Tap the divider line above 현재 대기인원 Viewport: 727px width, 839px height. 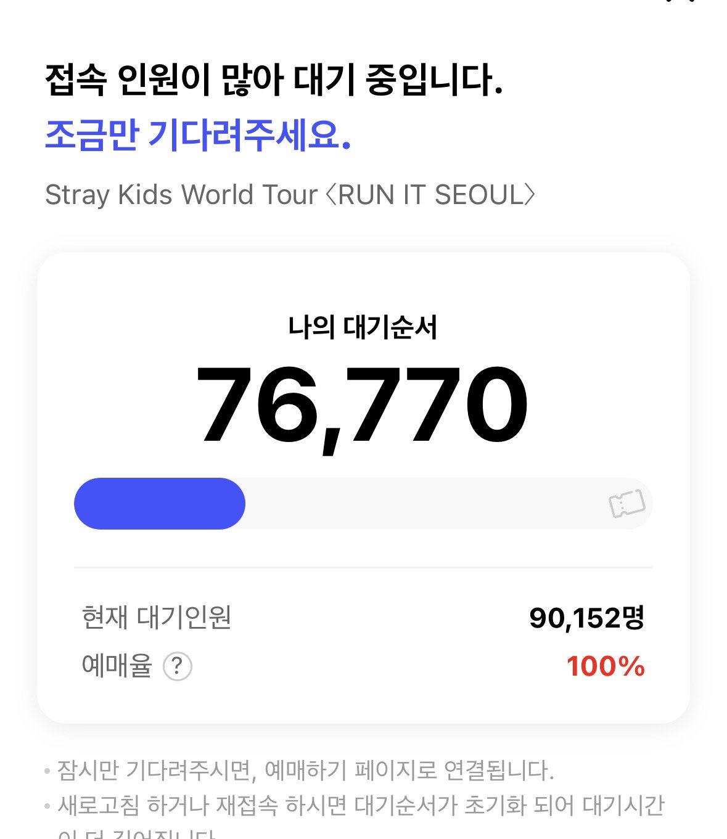click(x=363, y=567)
